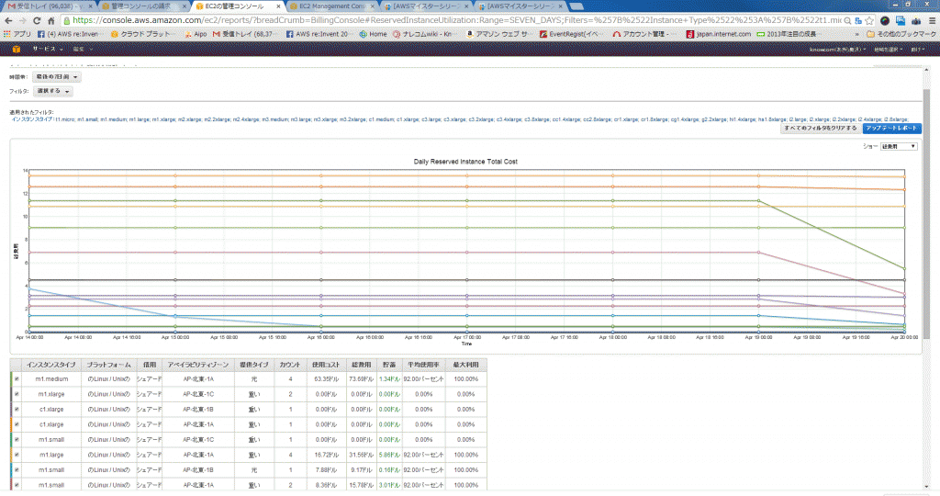The image size is (940, 496).
Task: Click the orange color bar of c1.xlarge AP-北東-1A row
Action: (x=11, y=424)
